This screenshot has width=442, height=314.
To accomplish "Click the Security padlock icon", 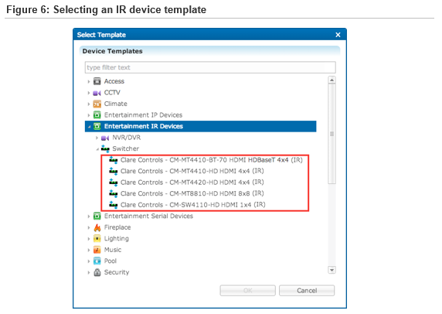I will coord(97,272).
